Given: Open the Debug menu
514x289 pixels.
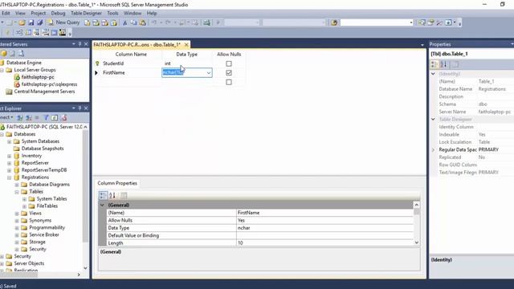Looking at the screenshot, I should pyautogui.click(x=58, y=14).
